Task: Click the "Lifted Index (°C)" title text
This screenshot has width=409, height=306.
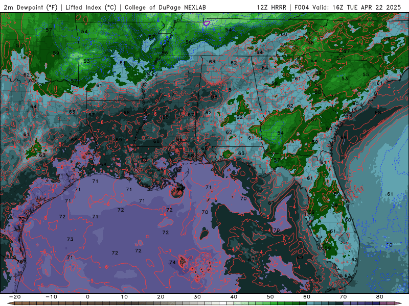Action: (91, 7)
